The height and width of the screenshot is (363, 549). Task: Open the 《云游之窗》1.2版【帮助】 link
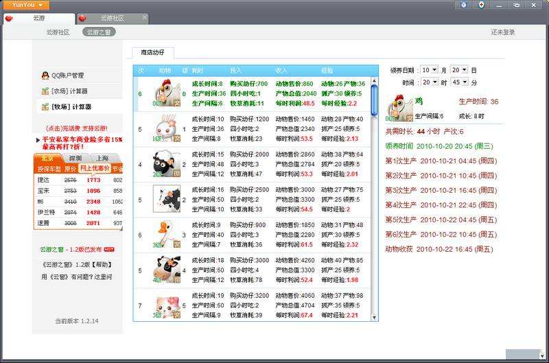(77, 265)
